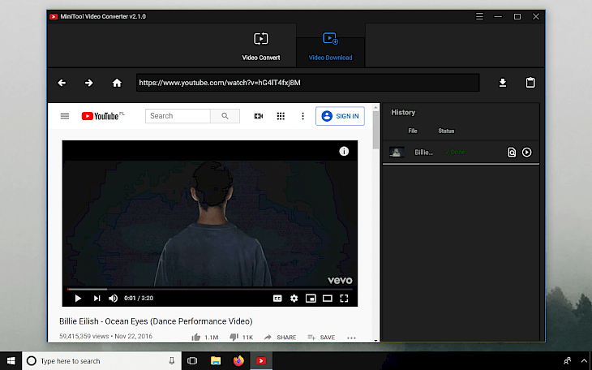Show video info card icon

click(x=344, y=151)
